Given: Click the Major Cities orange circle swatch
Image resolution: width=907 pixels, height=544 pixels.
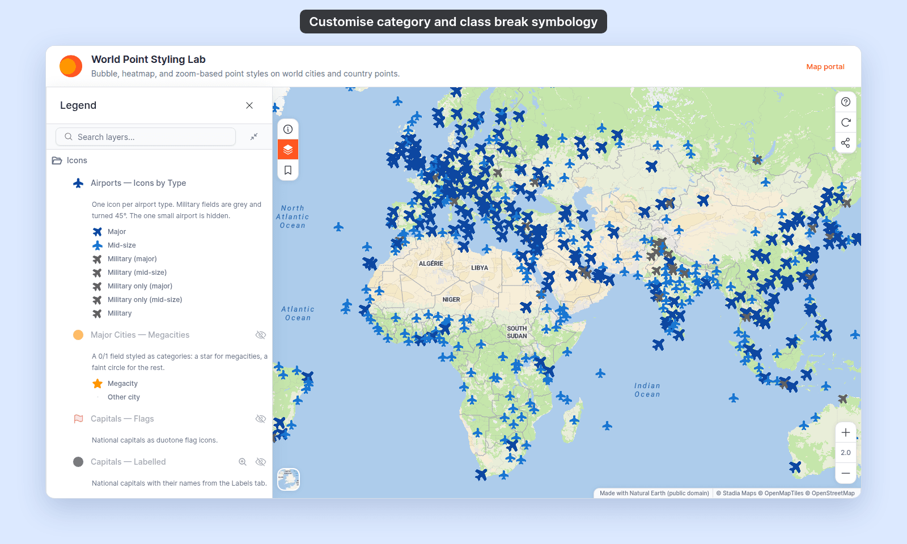Looking at the screenshot, I should (78, 335).
